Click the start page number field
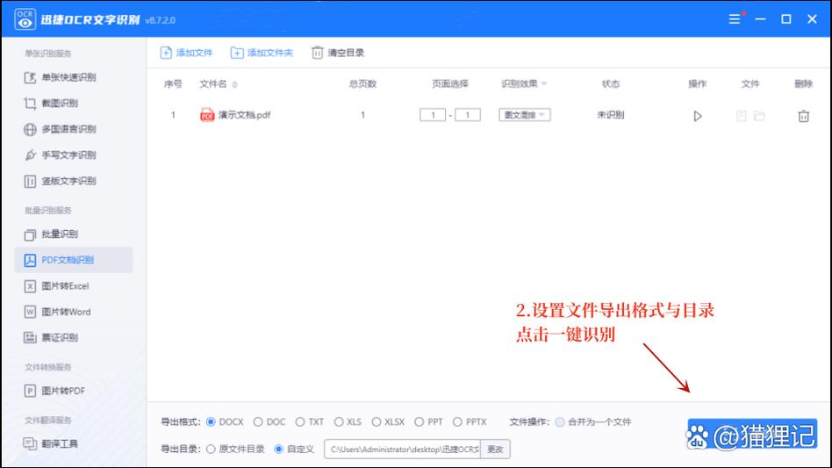The height and width of the screenshot is (468, 832). (x=433, y=115)
